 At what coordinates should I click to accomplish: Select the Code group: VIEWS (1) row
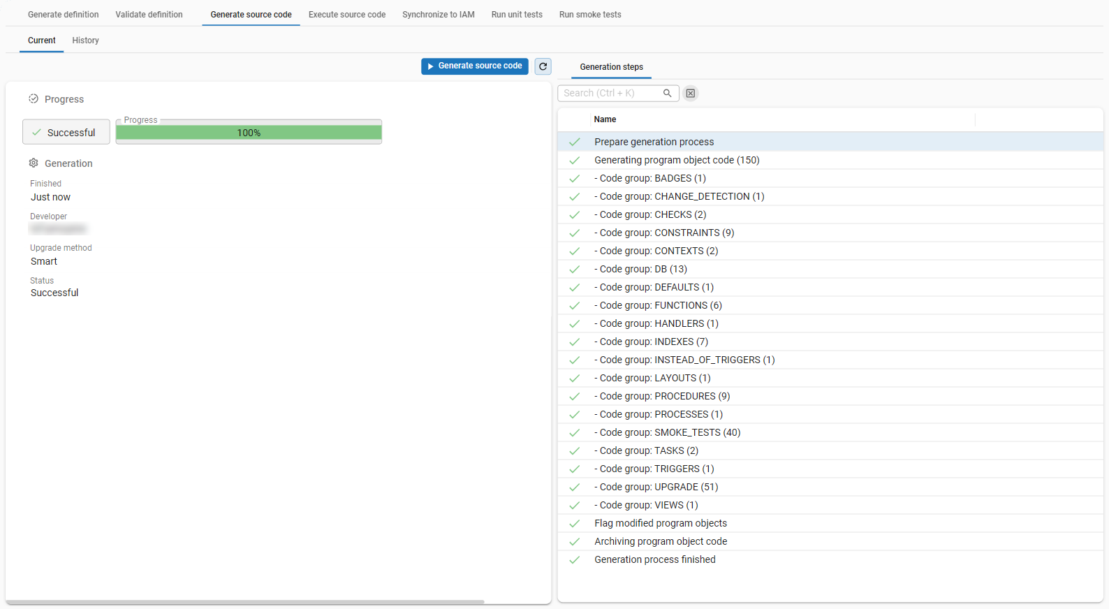[x=830, y=505]
